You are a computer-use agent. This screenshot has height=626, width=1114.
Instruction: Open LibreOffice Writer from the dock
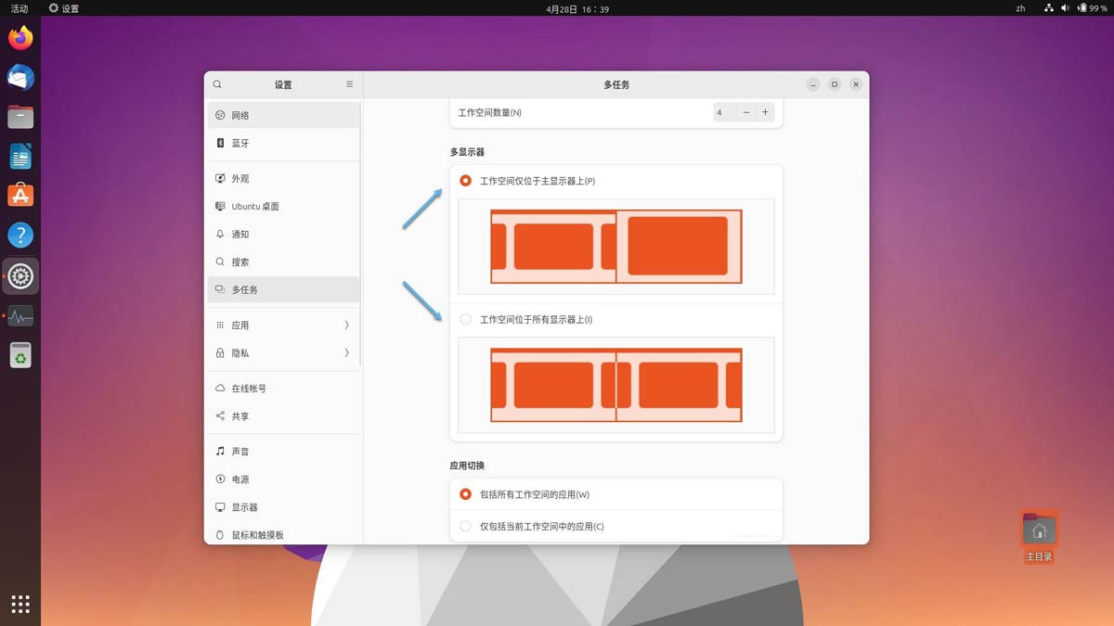coord(20,157)
